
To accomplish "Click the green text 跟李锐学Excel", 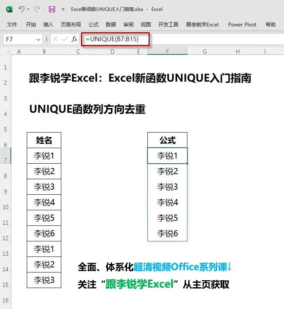I will tap(140, 284).
